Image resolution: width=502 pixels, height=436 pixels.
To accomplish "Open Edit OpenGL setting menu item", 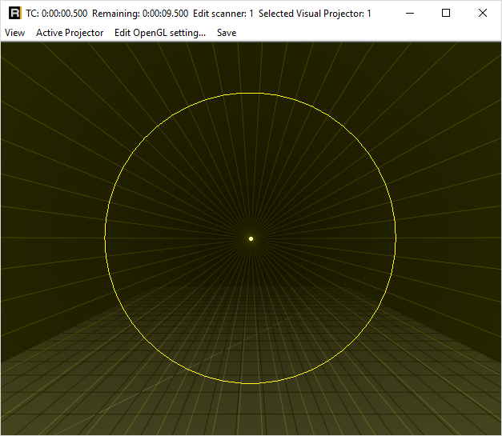I will pyautogui.click(x=160, y=33).
